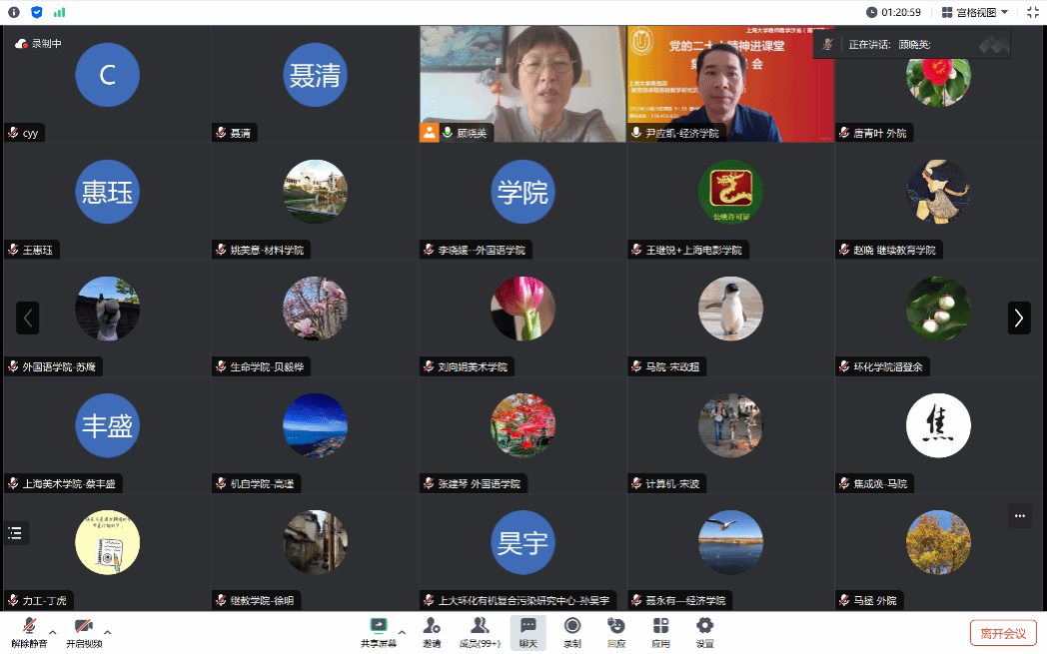The height and width of the screenshot is (654, 1047).
Task: Click the three-dot menu on 马猛 tile
Action: point(1019,516)
